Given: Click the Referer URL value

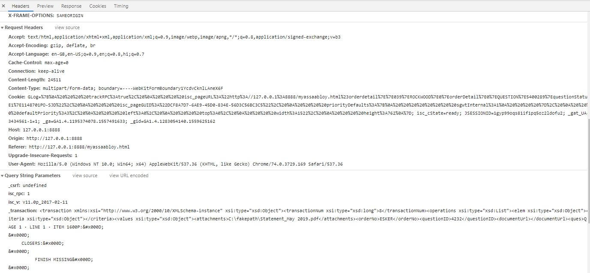Looking at the screenshot, I should [x=79, y=147].
